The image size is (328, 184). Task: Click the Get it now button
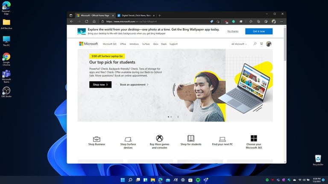259,31
